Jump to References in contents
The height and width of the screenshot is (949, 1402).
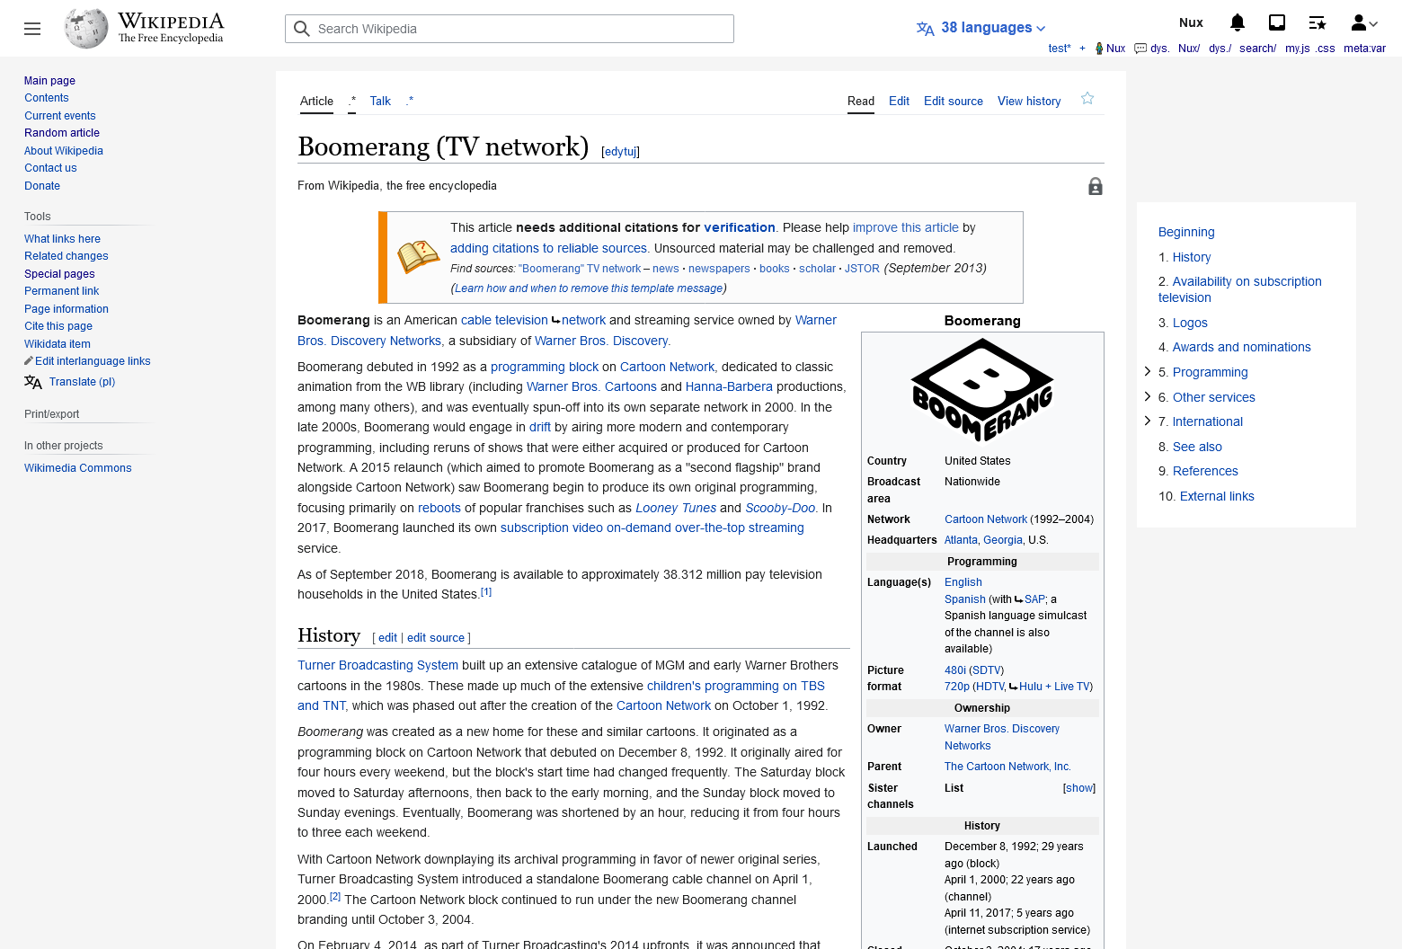[x=1205, y=471]
